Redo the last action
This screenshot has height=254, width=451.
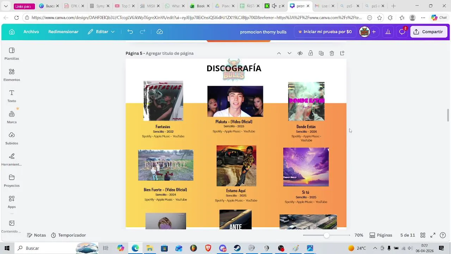click(143, 32)
